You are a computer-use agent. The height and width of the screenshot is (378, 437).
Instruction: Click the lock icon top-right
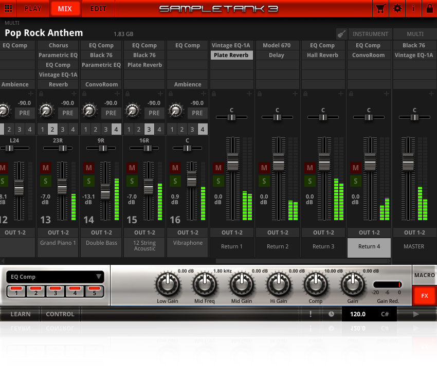[430, 8]
